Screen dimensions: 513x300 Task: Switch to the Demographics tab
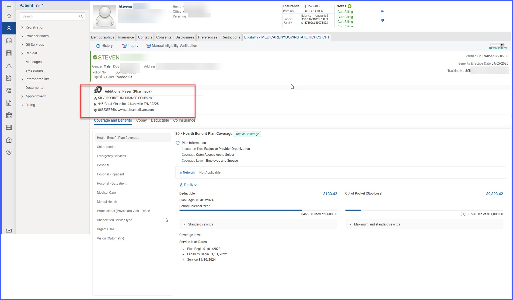(x=103, y=37)
